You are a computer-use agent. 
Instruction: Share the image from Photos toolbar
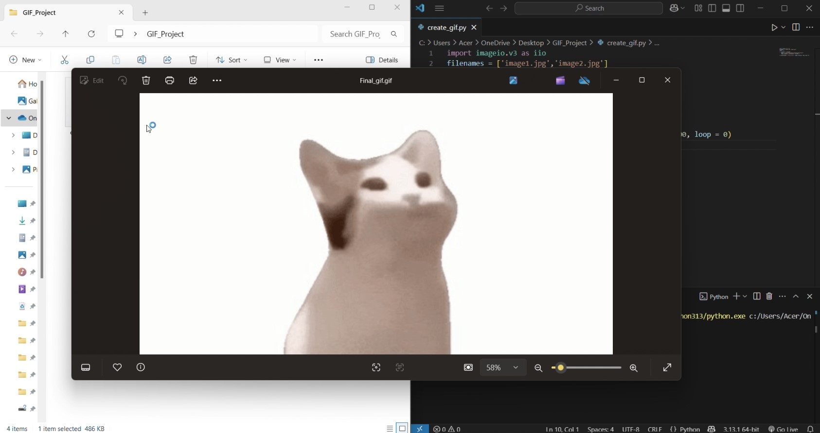click(x=193, y=81)
